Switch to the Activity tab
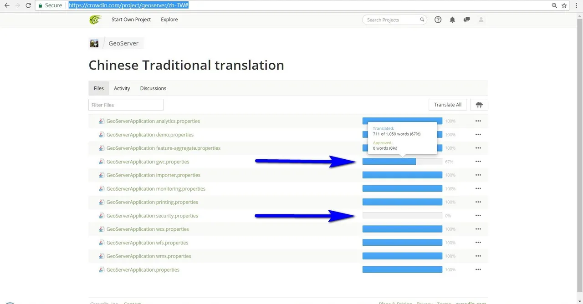The image size is (583, 304). [x=122, y=88]
